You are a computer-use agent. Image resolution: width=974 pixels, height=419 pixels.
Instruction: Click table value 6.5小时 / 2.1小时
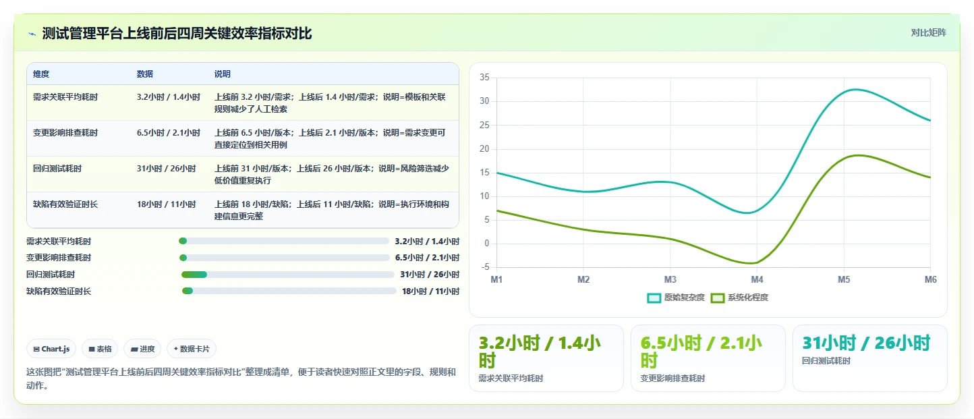[x=169, y=133]
